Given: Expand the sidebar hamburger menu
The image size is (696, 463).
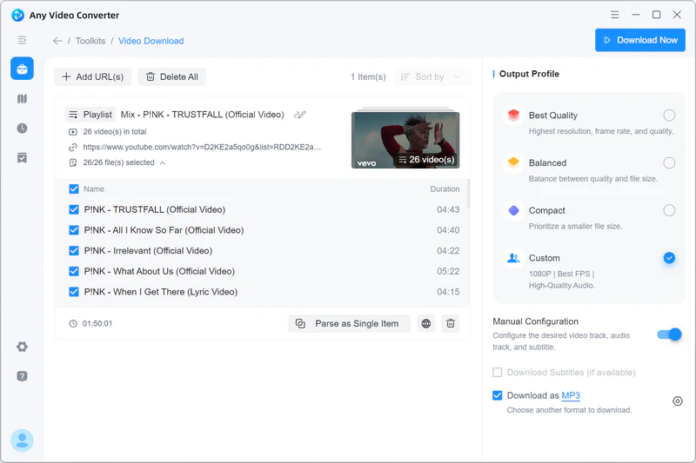Looking at the screenshot, I should pyautogui.click(x=22, y=40).
